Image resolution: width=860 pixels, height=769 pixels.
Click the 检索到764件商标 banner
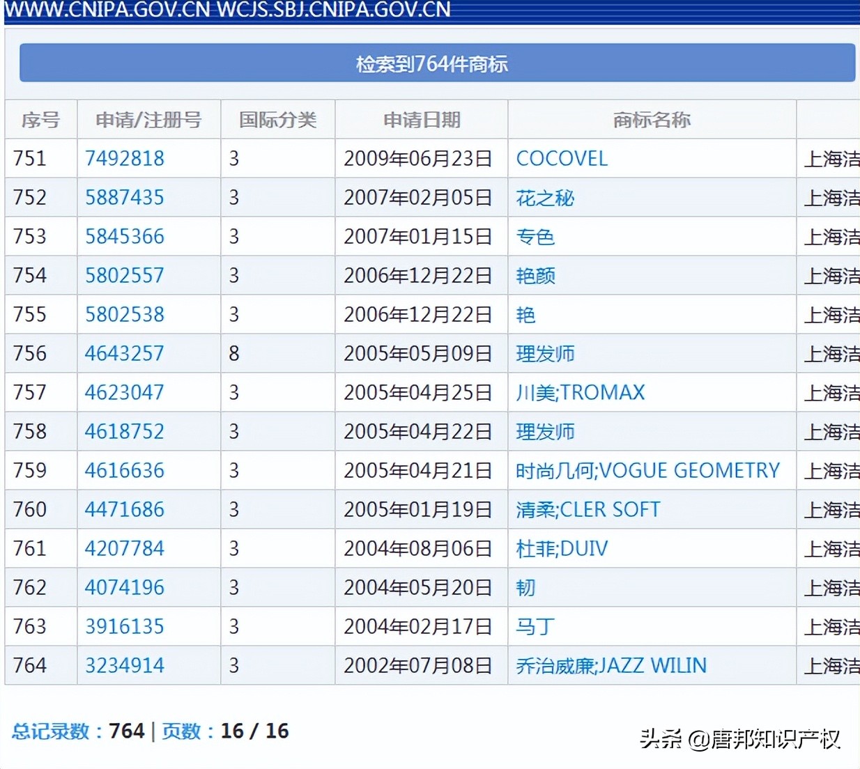coord(430,63)
